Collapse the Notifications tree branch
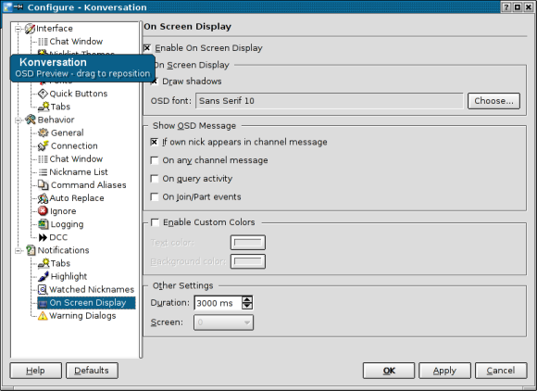This screenshot has width=537, height=391. 19,250
